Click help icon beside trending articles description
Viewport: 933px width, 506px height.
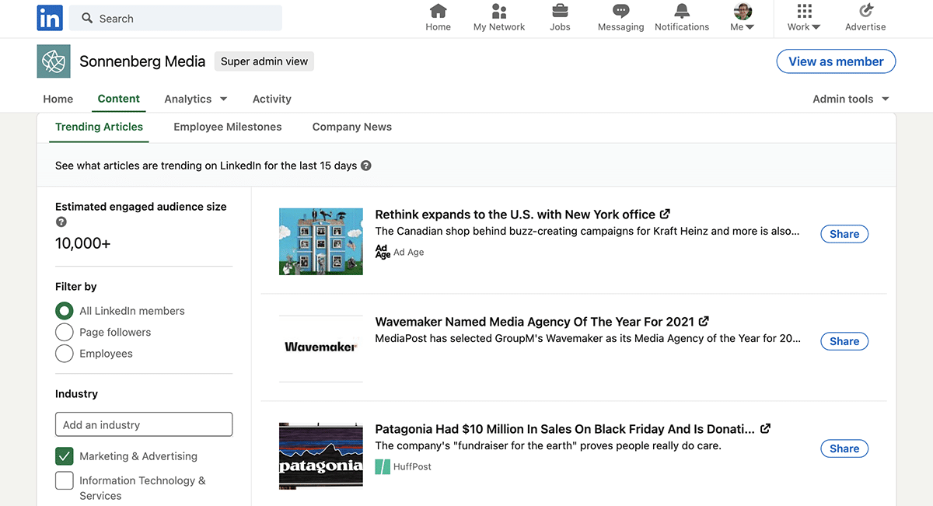[x=366, y=166]
